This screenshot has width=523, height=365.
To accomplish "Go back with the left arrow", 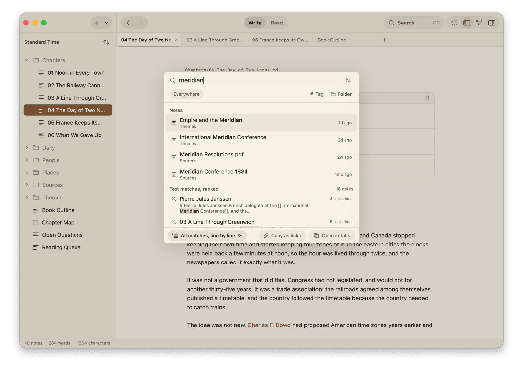I will coord(128,23).
